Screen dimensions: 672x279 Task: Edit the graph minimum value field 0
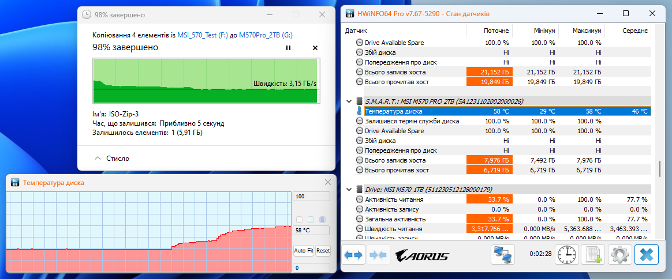tap(311, 268)
